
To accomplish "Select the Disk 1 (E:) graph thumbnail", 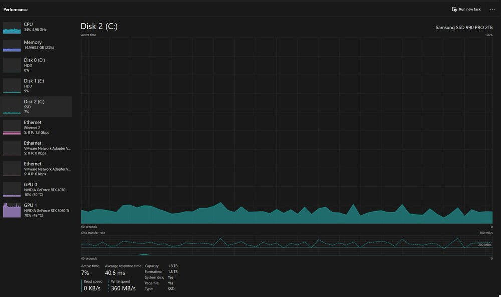I will (x=12, y=86).
